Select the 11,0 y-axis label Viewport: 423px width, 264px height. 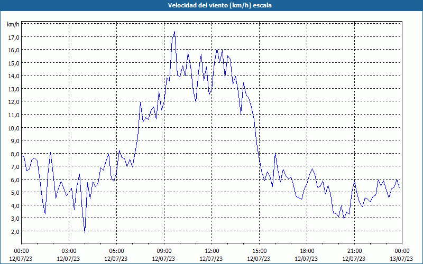pos(14,115)
